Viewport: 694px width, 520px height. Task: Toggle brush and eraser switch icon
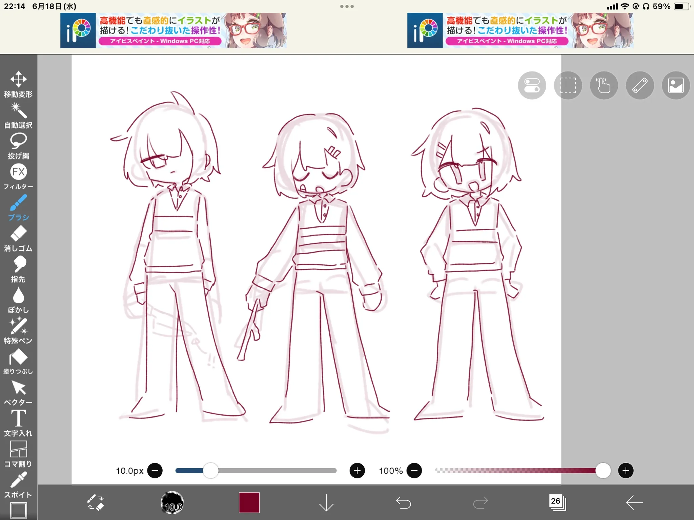[x=96, y=502]
